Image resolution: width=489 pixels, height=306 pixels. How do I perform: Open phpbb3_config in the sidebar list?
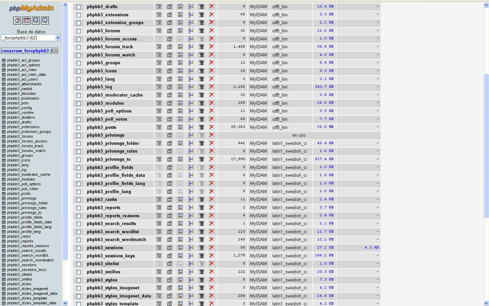(x=19, y=108)
